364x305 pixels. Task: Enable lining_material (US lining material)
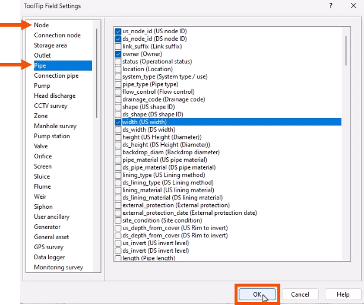[x=118, y=190]
